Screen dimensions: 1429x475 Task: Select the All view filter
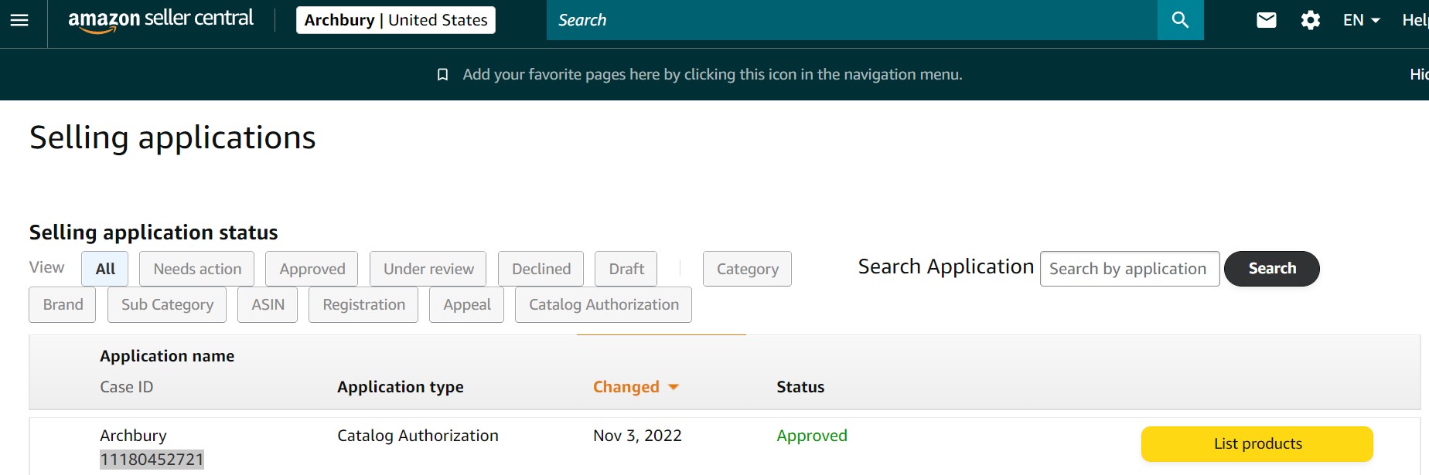[x=105, y=269]
